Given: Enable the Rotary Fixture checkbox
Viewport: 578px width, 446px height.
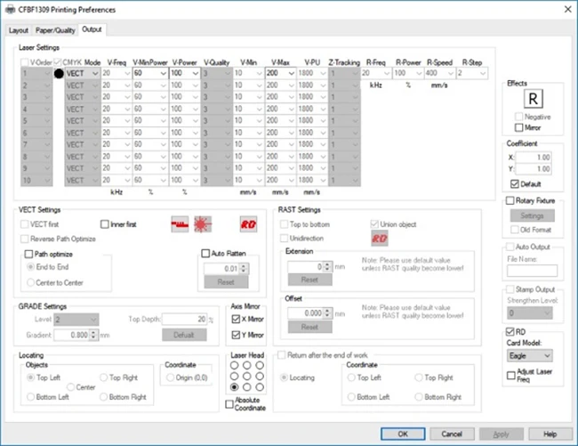Looking at the screenshot, I should point(510,200).
